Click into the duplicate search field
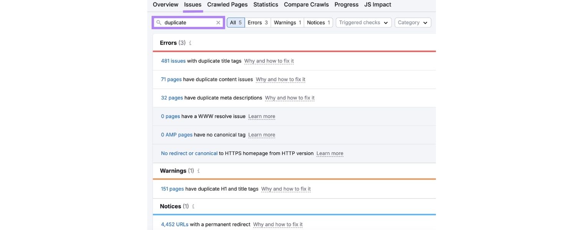576x230 pixels. 188,23
